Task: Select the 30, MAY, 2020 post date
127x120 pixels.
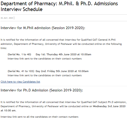Action: [7, 18]
